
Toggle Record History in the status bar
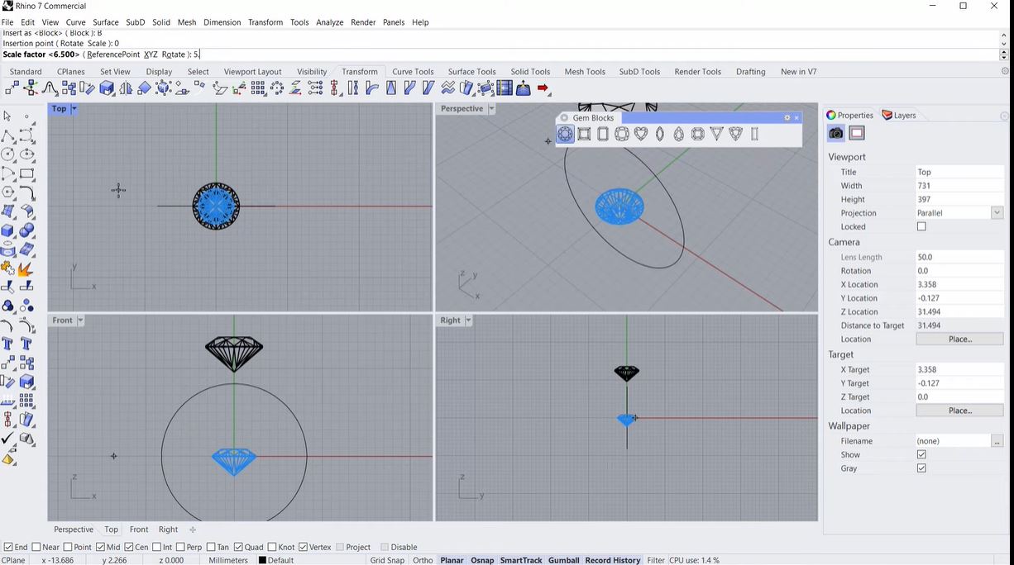[612, 560]
